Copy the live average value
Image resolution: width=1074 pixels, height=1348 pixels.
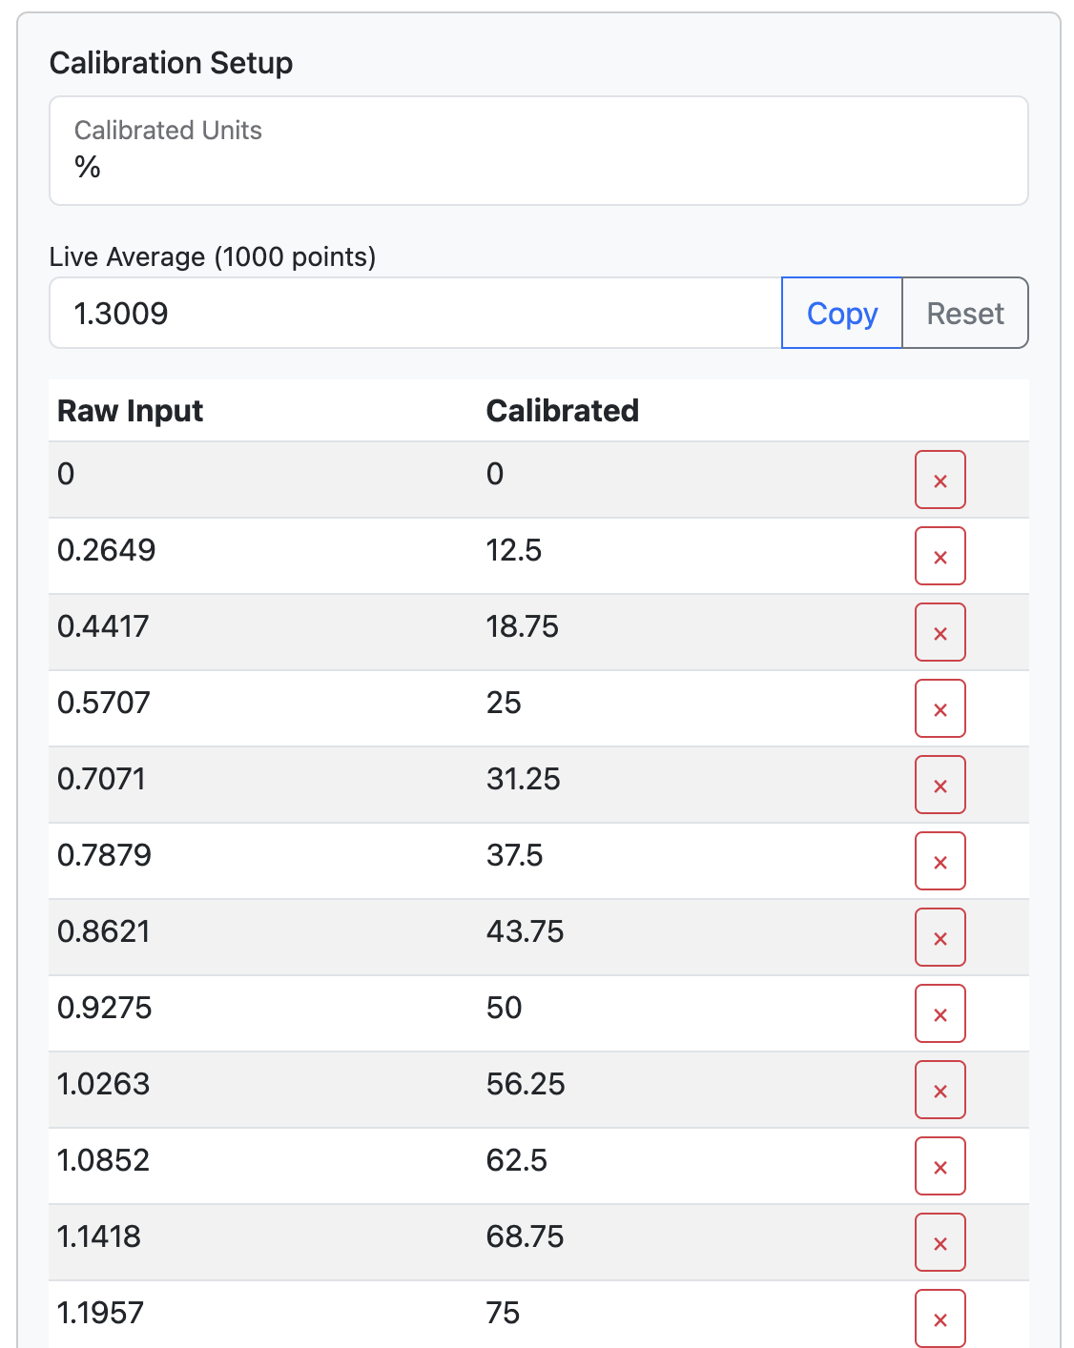point(841,314)
